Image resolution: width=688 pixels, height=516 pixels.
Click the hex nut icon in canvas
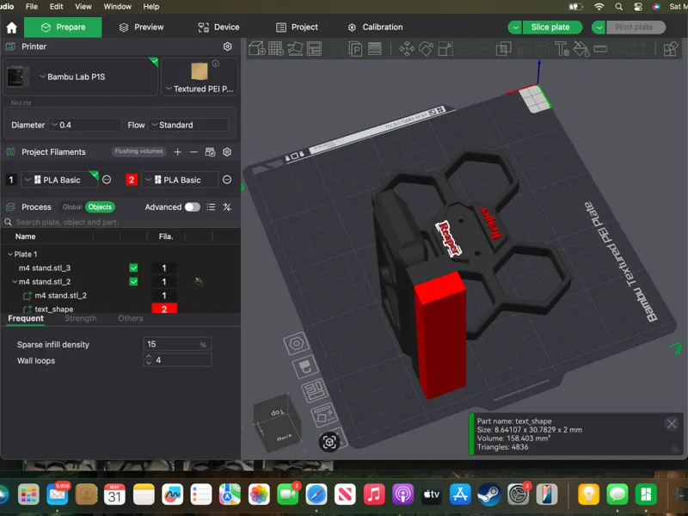click(296, 343)
